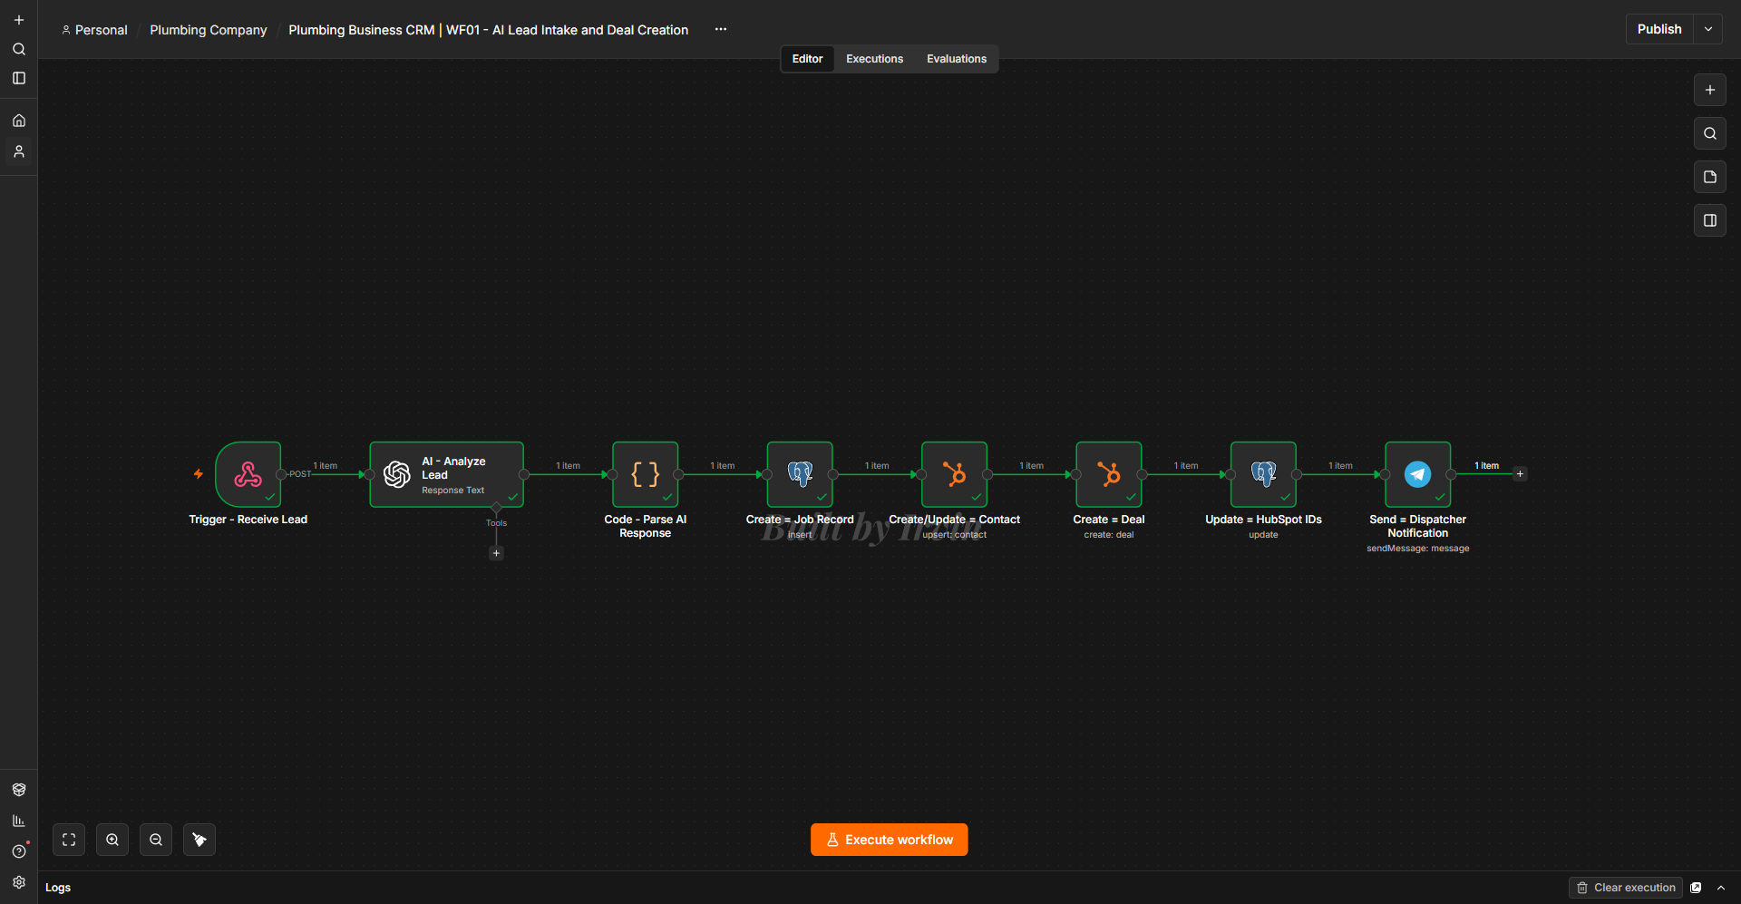Add a sticky note from right panel
Viewport: 1741px width, 904px height.
coord(1709,177)
